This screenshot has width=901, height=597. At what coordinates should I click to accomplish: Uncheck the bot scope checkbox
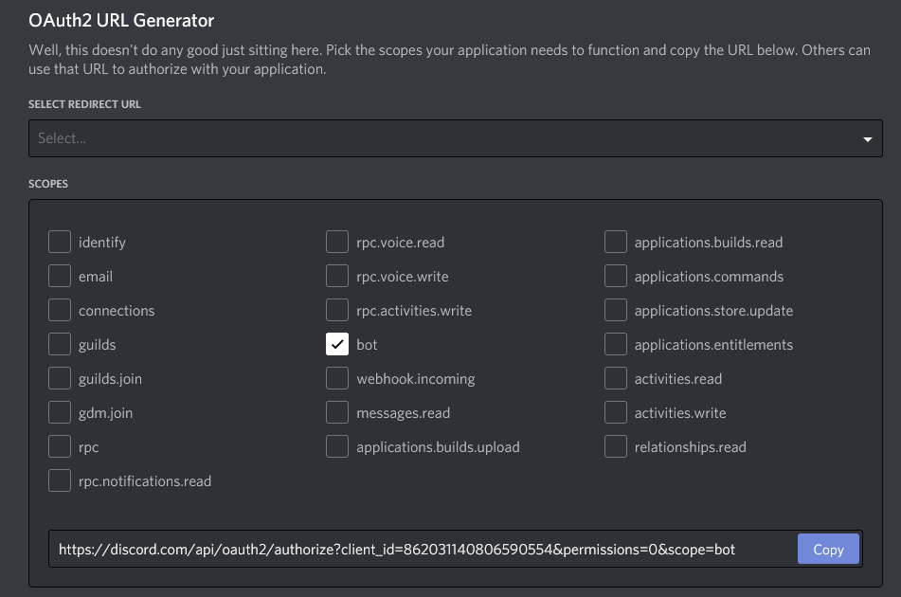point(337,345)
